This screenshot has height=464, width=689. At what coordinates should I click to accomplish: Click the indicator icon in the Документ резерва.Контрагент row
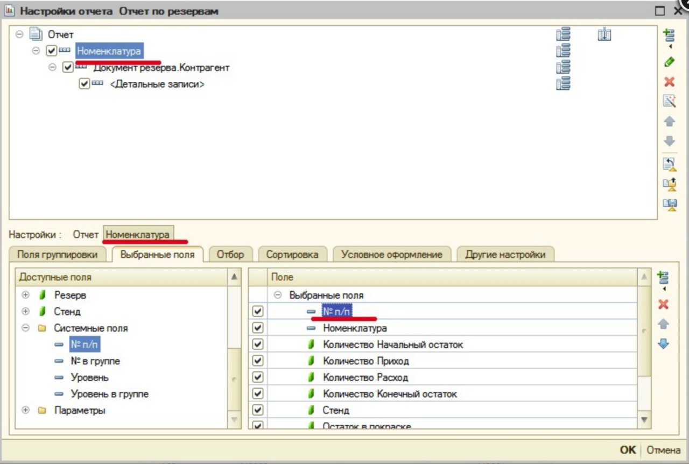click(x=563, y=67)
